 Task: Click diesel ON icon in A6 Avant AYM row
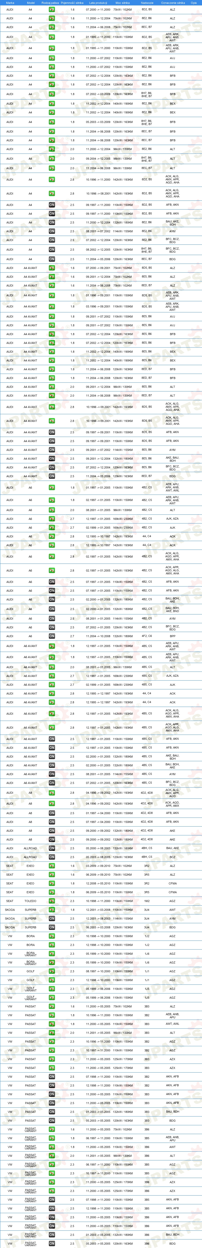click(52, 774)
